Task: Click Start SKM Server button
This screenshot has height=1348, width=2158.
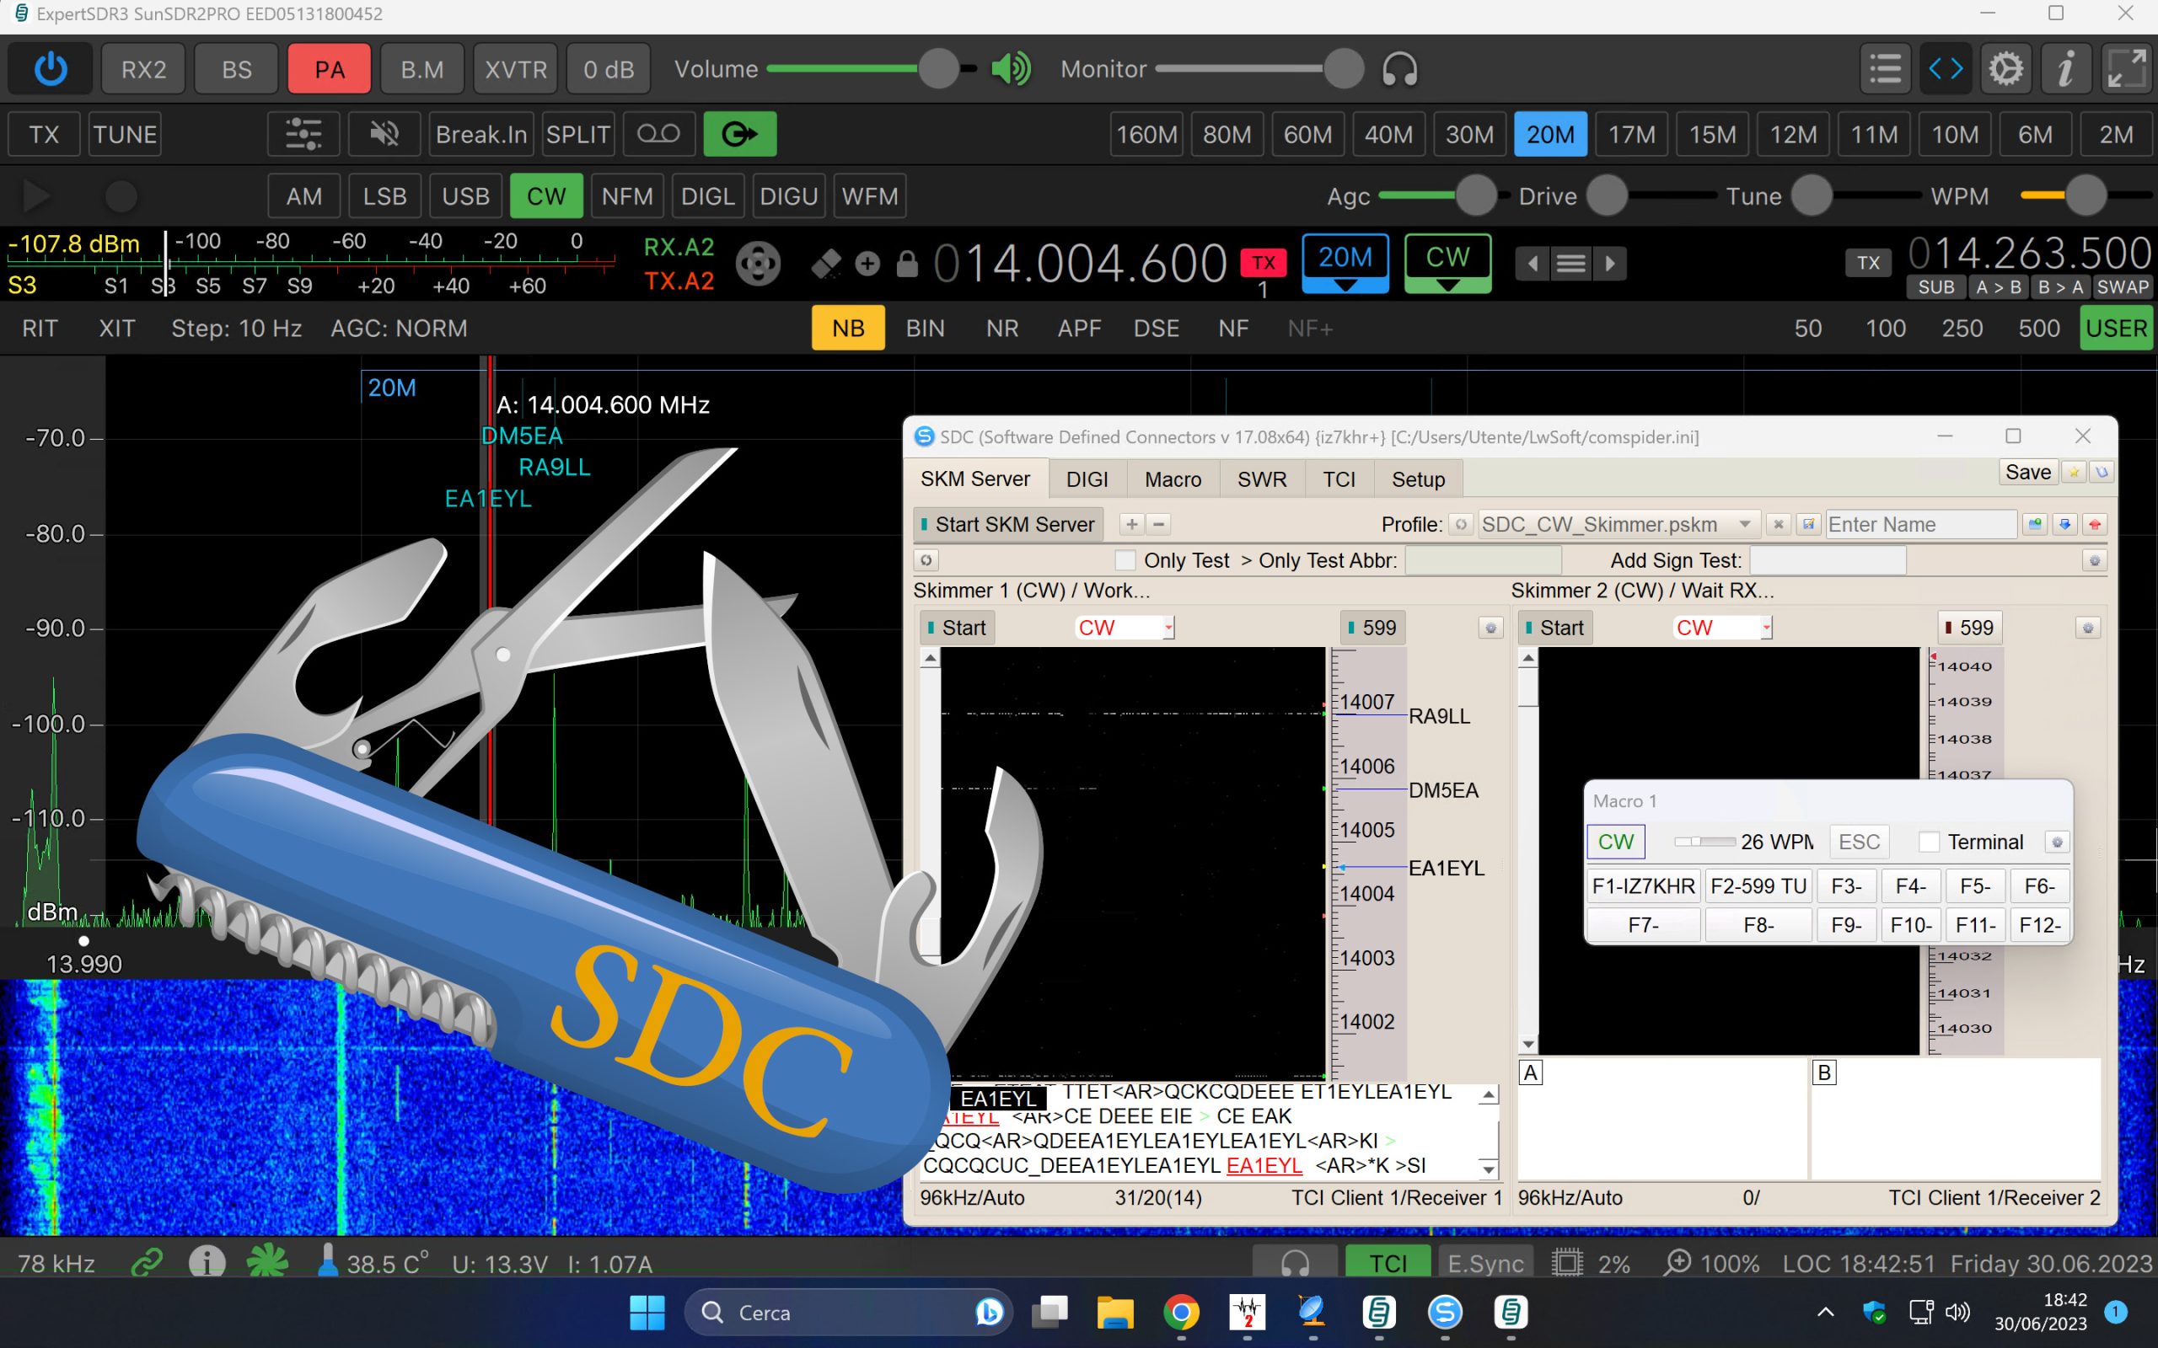Action: [x=1007, y=524]
